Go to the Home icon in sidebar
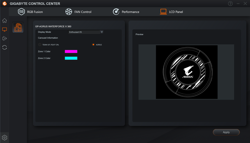This screenshot has height=143, width=250. pos(4,21)
